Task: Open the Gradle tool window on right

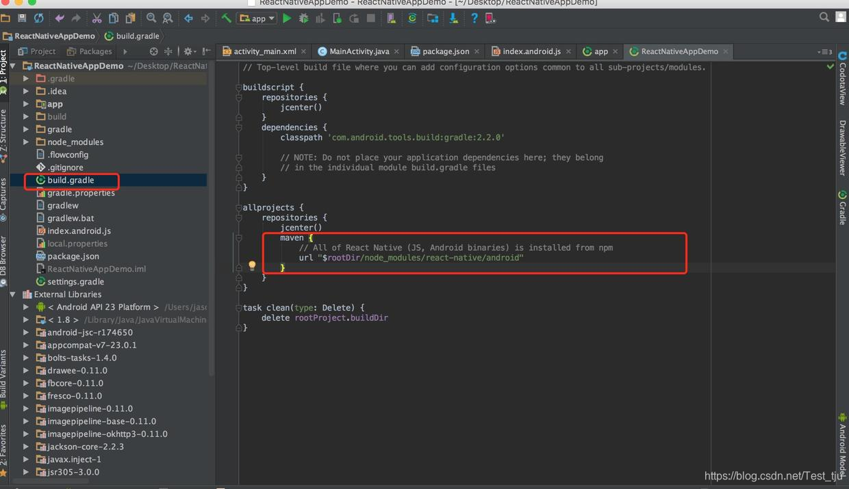Action: pyautogui.click(x=842, y=208)
